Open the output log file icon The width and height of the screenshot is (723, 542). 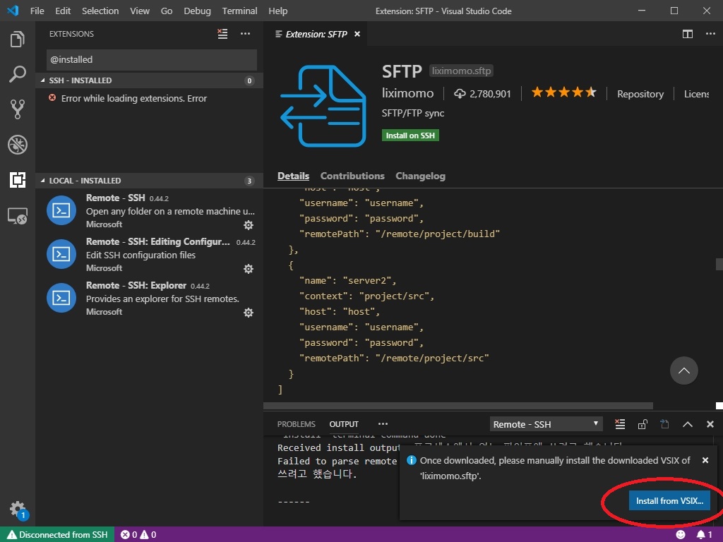664,424
